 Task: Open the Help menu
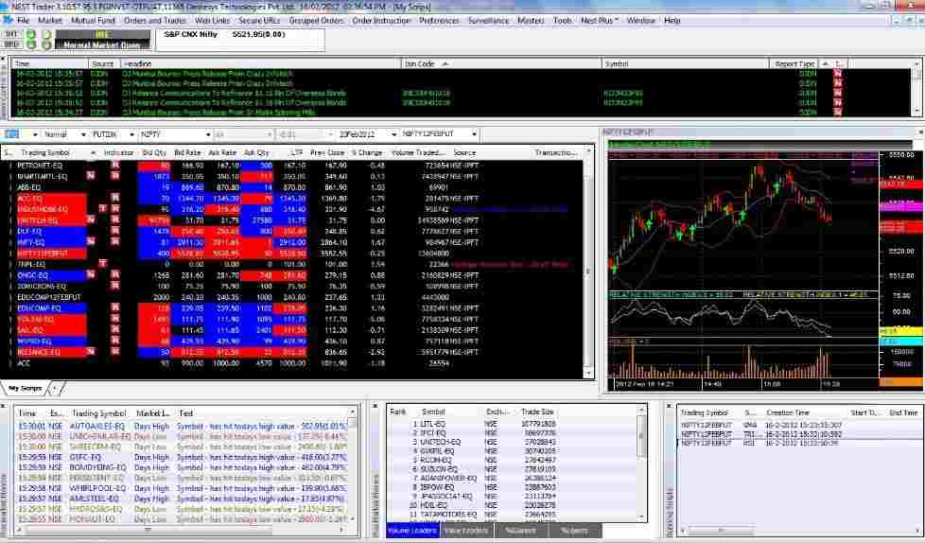(672, 20)
